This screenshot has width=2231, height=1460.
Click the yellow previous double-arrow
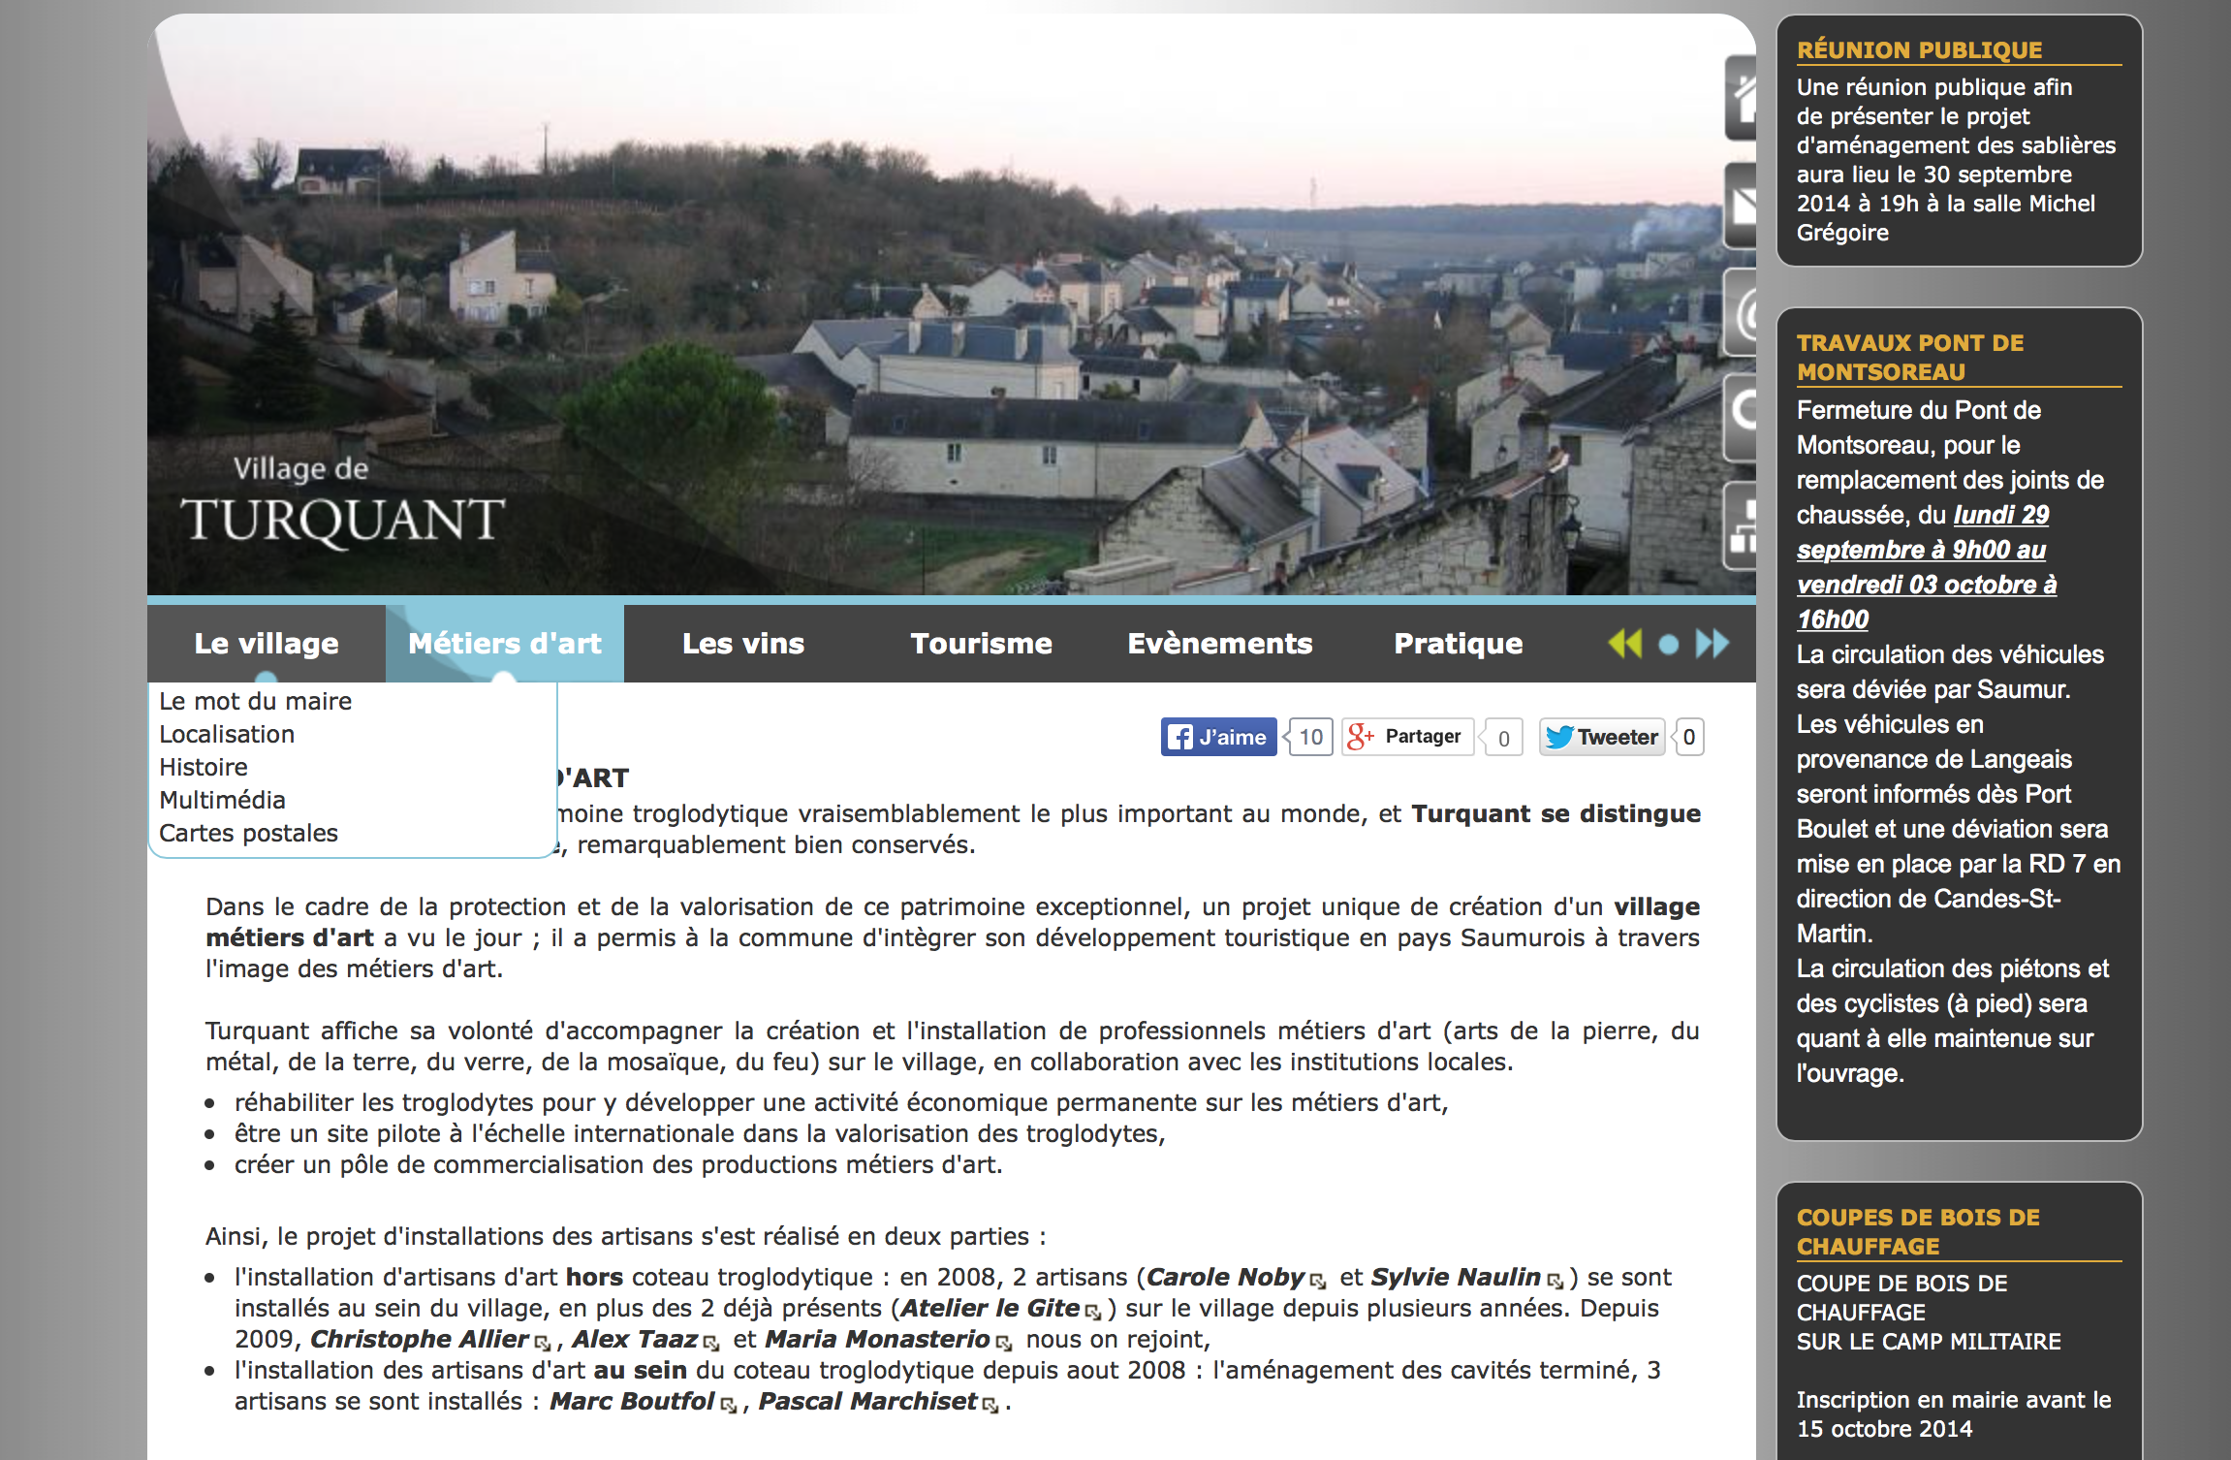(x=1625, y=644)
